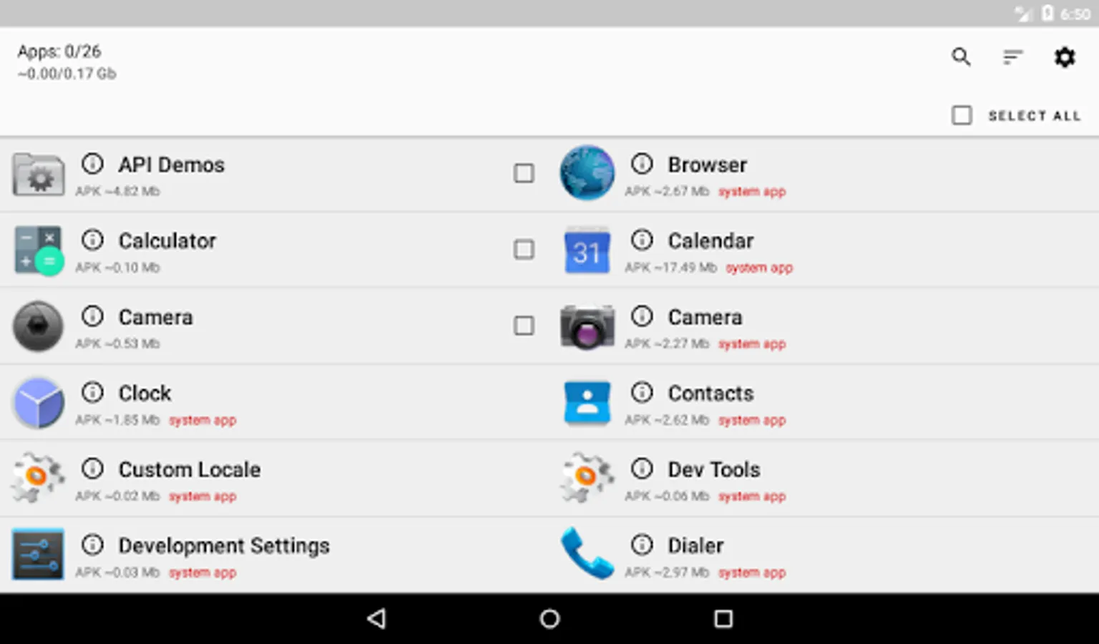Select the Calendar 31 app icon
The width and height of the screenshot is (1099, 644).
point(587,250)
